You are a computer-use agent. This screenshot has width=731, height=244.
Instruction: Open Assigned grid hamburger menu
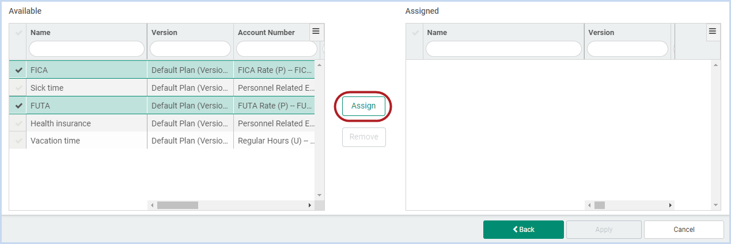713,32
